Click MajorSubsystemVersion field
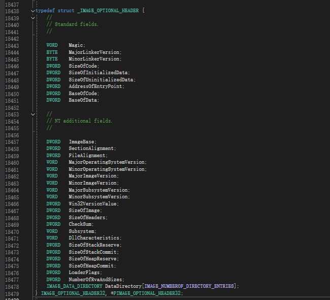This screenshot has height=300, width=330. pyautogui.click(x=98, y=190)
